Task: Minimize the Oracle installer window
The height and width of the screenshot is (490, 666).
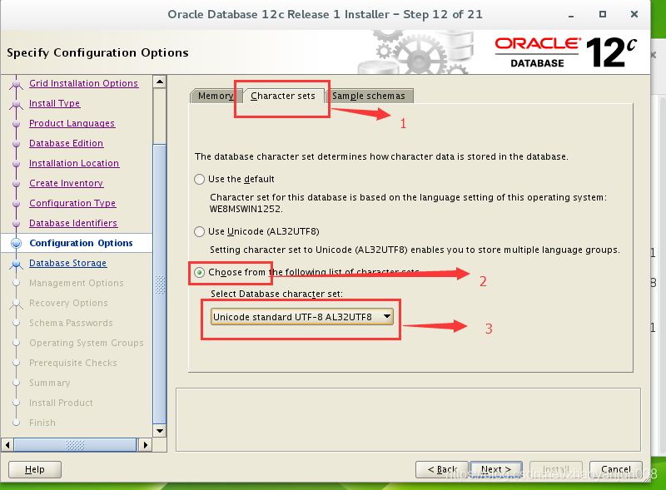Action: click(571, 15)
